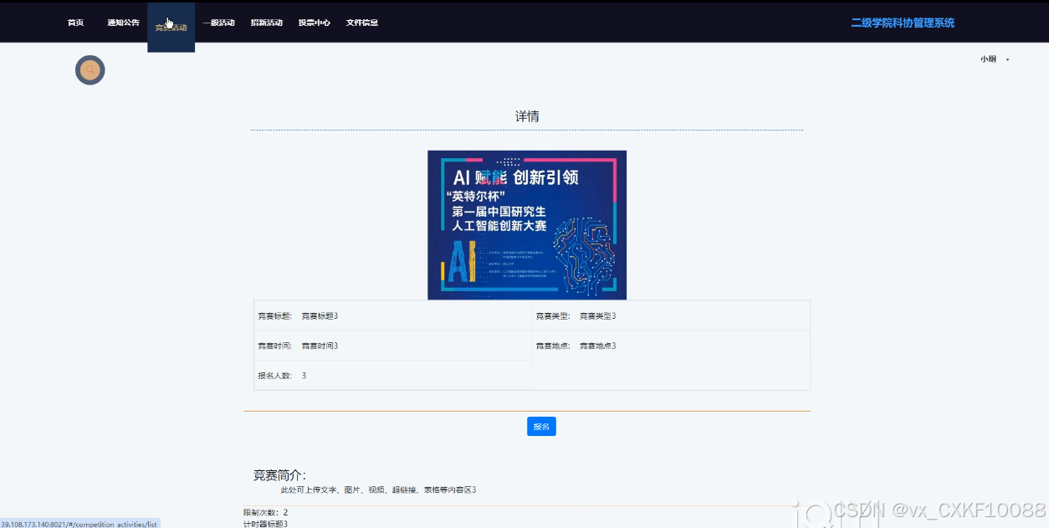Viewport: 1049px width, 528px height.
Task: Click the 此处可上传文字 description text
Action: pos(378,490)
